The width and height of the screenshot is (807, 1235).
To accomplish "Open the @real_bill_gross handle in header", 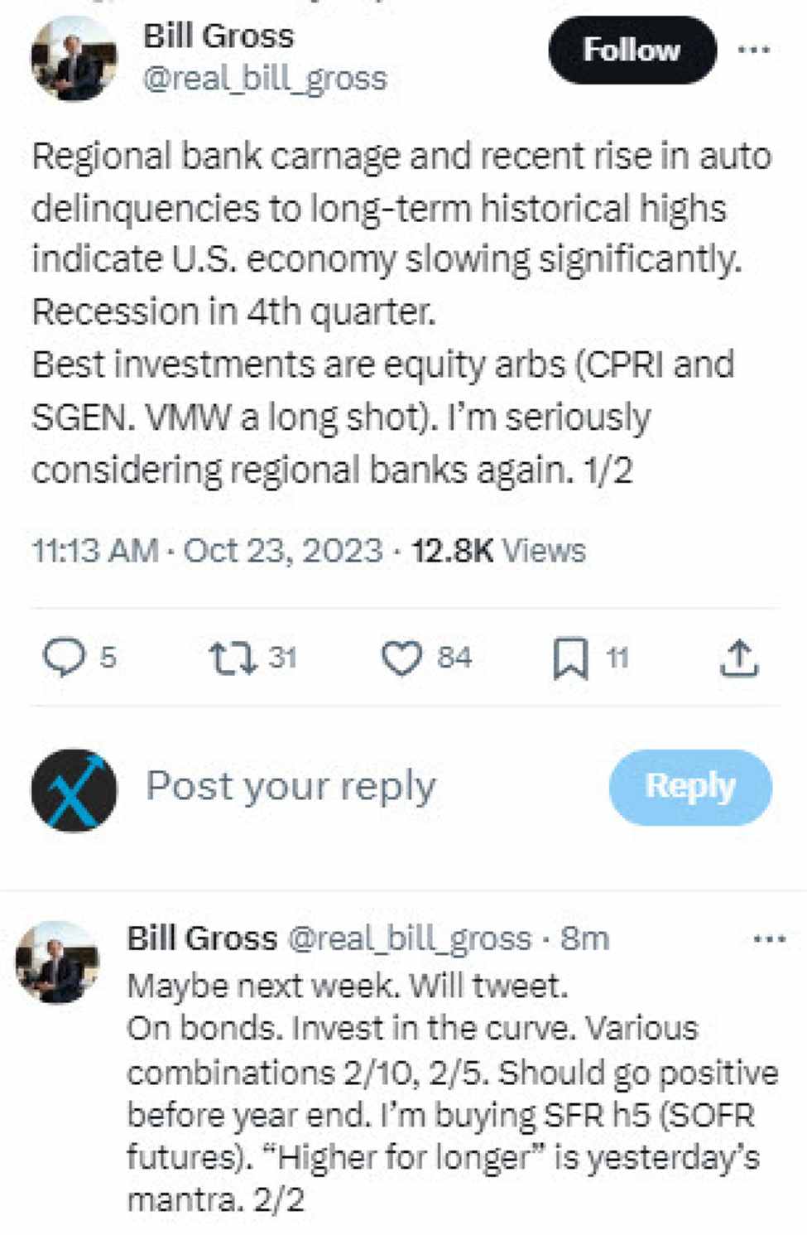I will pyautogui.click(x=265, y=79).
